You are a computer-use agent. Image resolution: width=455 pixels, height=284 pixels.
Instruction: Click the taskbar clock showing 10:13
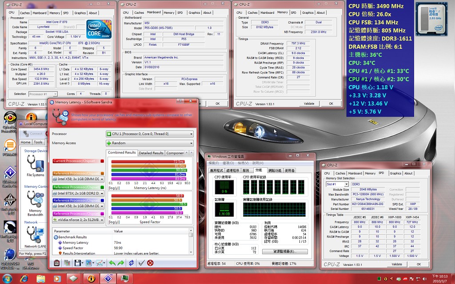click(439, 279)
